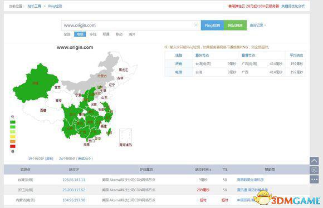The width and height of the screenshot is (323, 208).
Task: Click the 最慢节点 column header
Action: tap(248, 56)
